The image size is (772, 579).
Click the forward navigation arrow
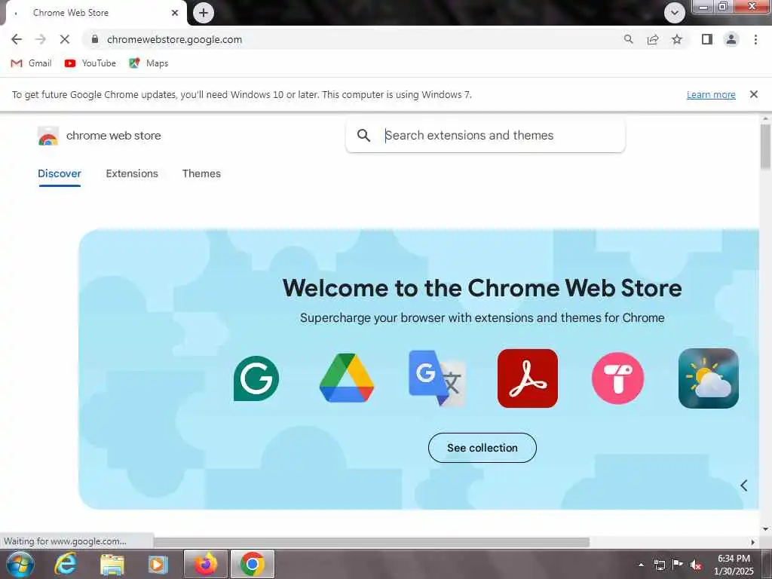(x=41, y=39)
